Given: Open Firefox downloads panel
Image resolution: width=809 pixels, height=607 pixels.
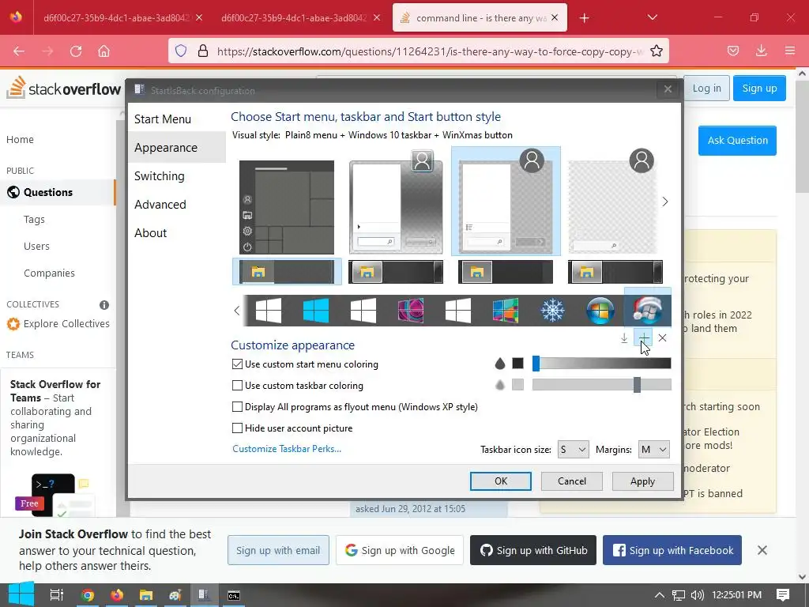Looking at the screenshot, I should click(761, 51).
